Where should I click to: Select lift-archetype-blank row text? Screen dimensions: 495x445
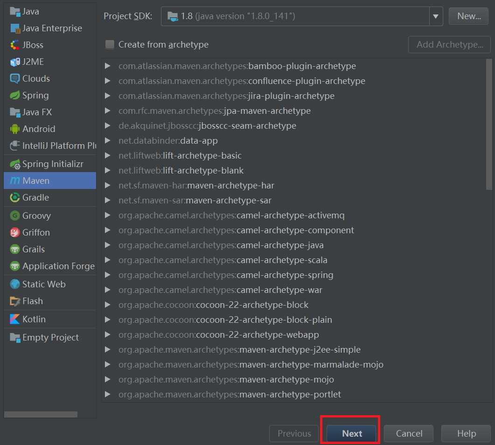coord(181,170)
